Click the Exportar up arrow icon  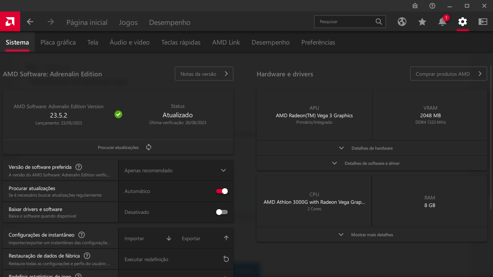click(226, 238)
